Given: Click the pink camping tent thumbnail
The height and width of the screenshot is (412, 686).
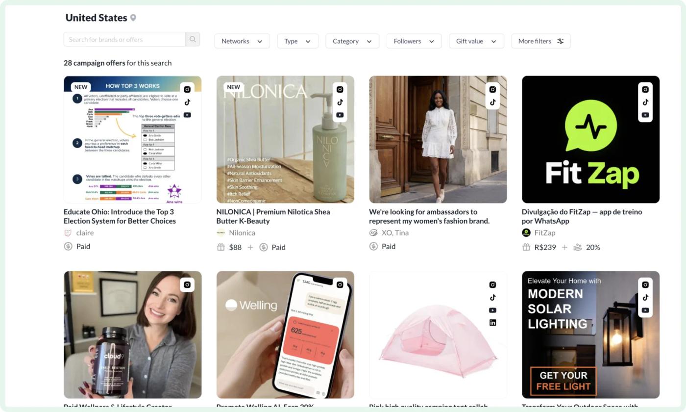Looking at the screenshot, I should click(438, 335).
